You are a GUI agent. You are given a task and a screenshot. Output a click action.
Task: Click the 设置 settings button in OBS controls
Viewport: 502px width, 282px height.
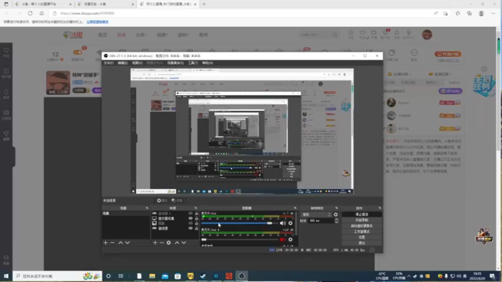(362, 238)
